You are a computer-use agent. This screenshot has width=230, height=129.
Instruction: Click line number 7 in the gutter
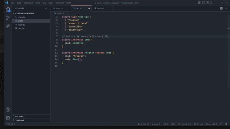(57, 37)
